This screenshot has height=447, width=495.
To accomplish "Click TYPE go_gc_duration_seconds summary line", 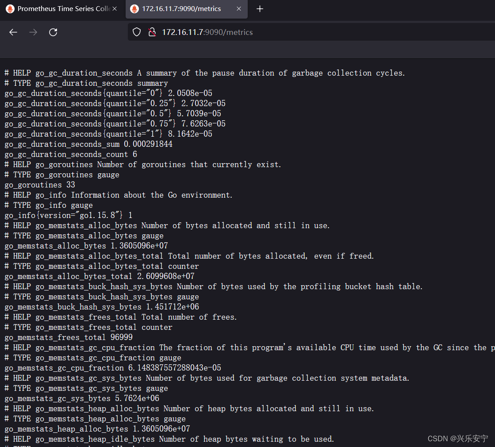I will click(x=86, y=83).
